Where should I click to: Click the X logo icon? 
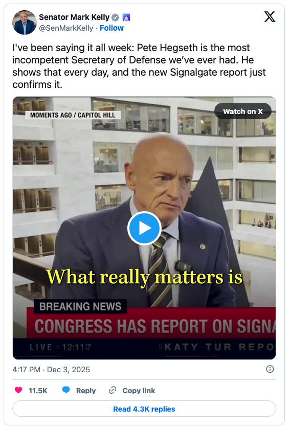pyautogui.click(x=270, y=17)
